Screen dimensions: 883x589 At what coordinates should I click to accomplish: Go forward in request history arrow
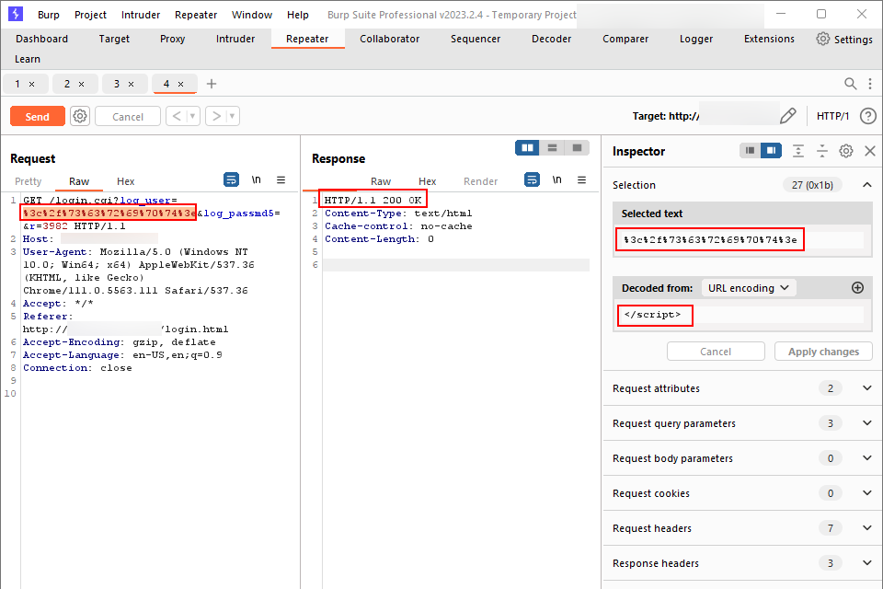[x=216, y=116]
